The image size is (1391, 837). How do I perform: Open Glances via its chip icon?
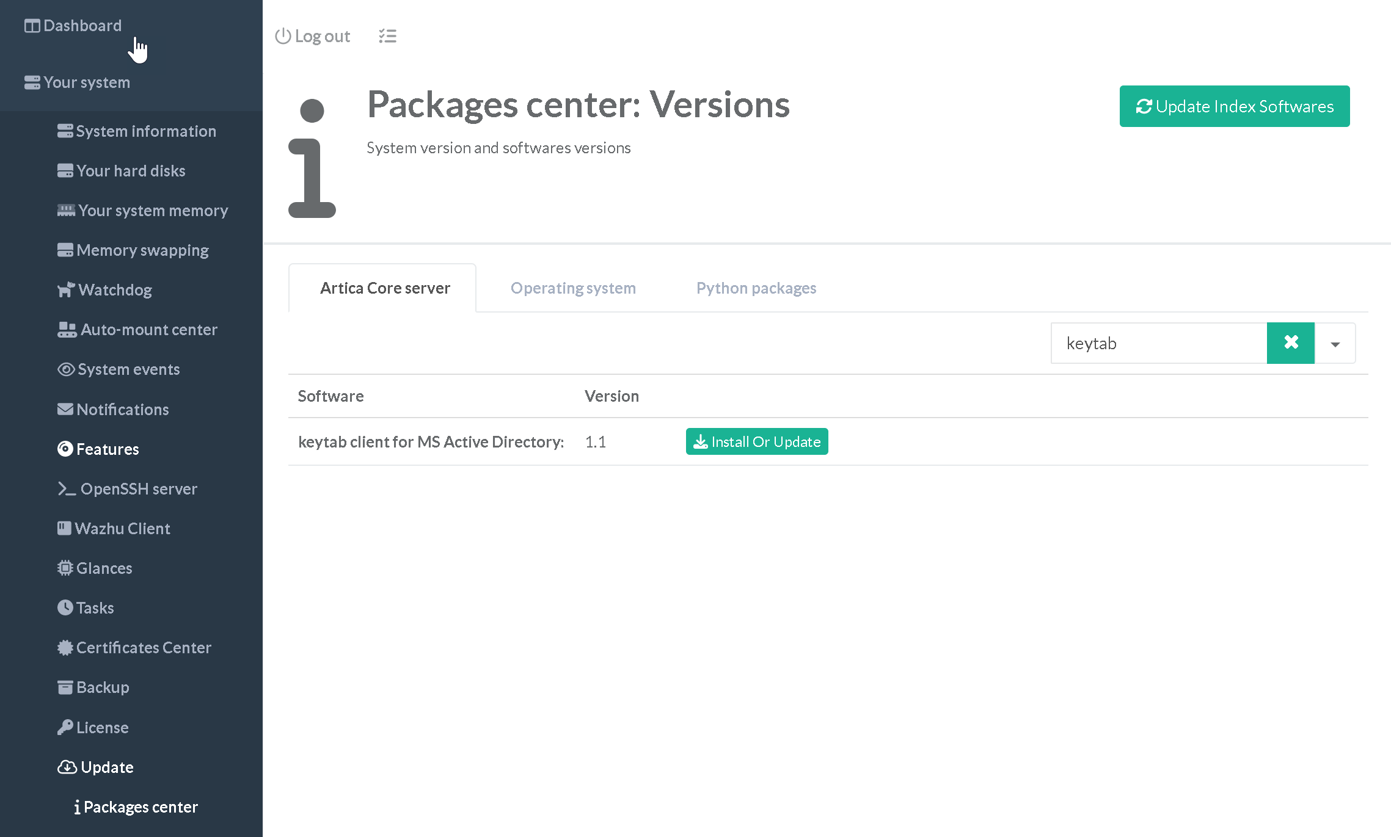(x=65, y=568)
